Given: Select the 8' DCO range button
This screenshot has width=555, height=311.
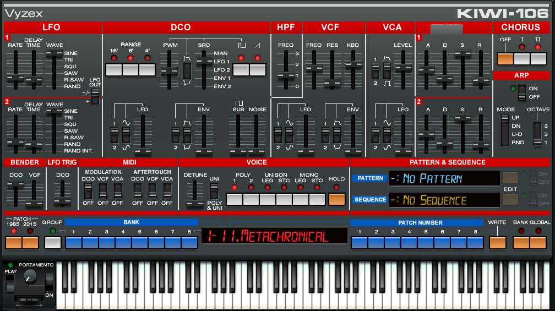Looking at the screenshot, I should pyautogui.click(x=130, y=70).
